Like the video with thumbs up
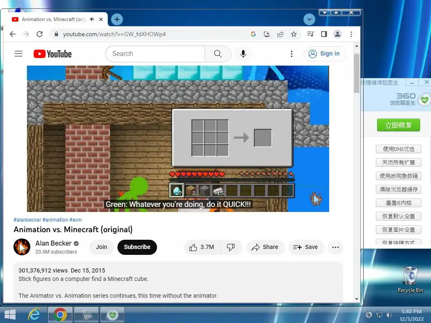This screenshot has height=323, width=431. tap(202, 247)
